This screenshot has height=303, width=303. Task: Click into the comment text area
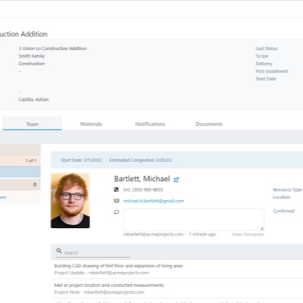194,220
